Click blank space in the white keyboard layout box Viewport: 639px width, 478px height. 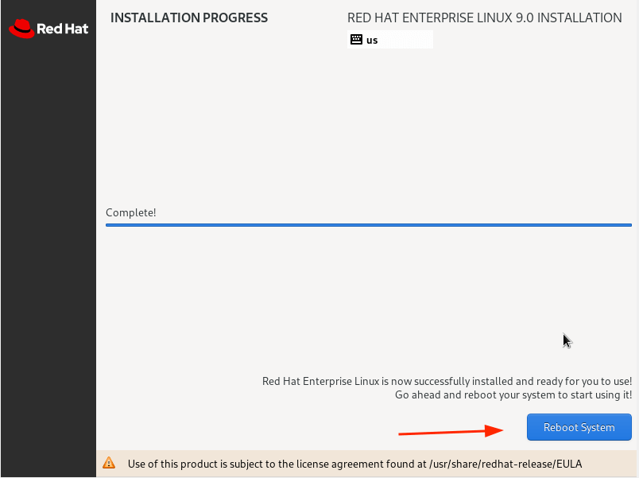tap(409, 40)
